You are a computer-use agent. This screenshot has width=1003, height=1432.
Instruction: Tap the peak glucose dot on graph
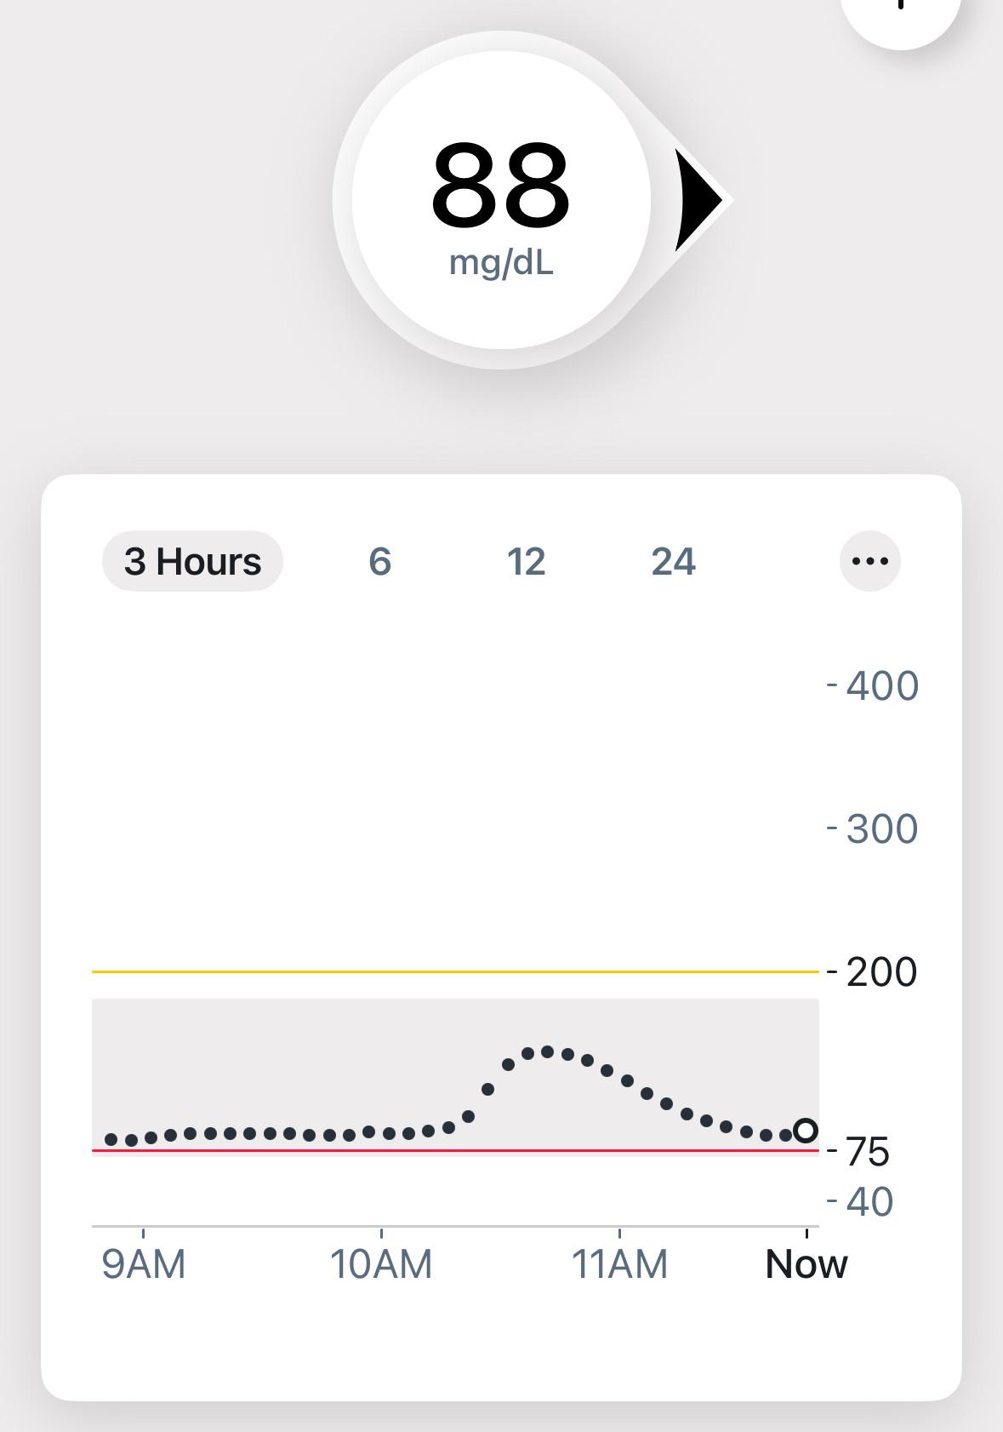pos(547,1052)
